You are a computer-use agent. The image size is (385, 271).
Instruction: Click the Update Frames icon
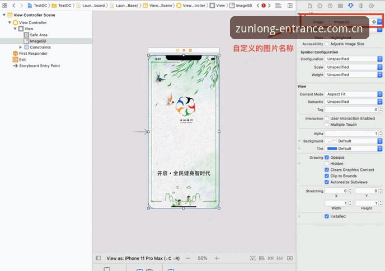coord(253,258)
